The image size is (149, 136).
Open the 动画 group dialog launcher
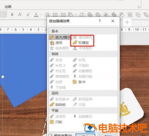point(139,7)
